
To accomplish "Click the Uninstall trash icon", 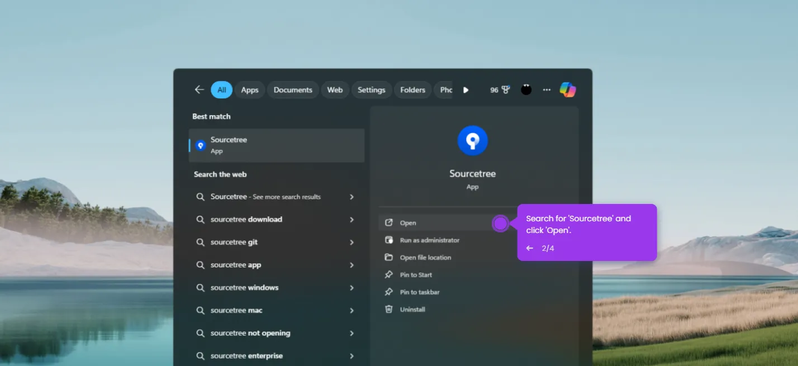I will click(389, 310).
